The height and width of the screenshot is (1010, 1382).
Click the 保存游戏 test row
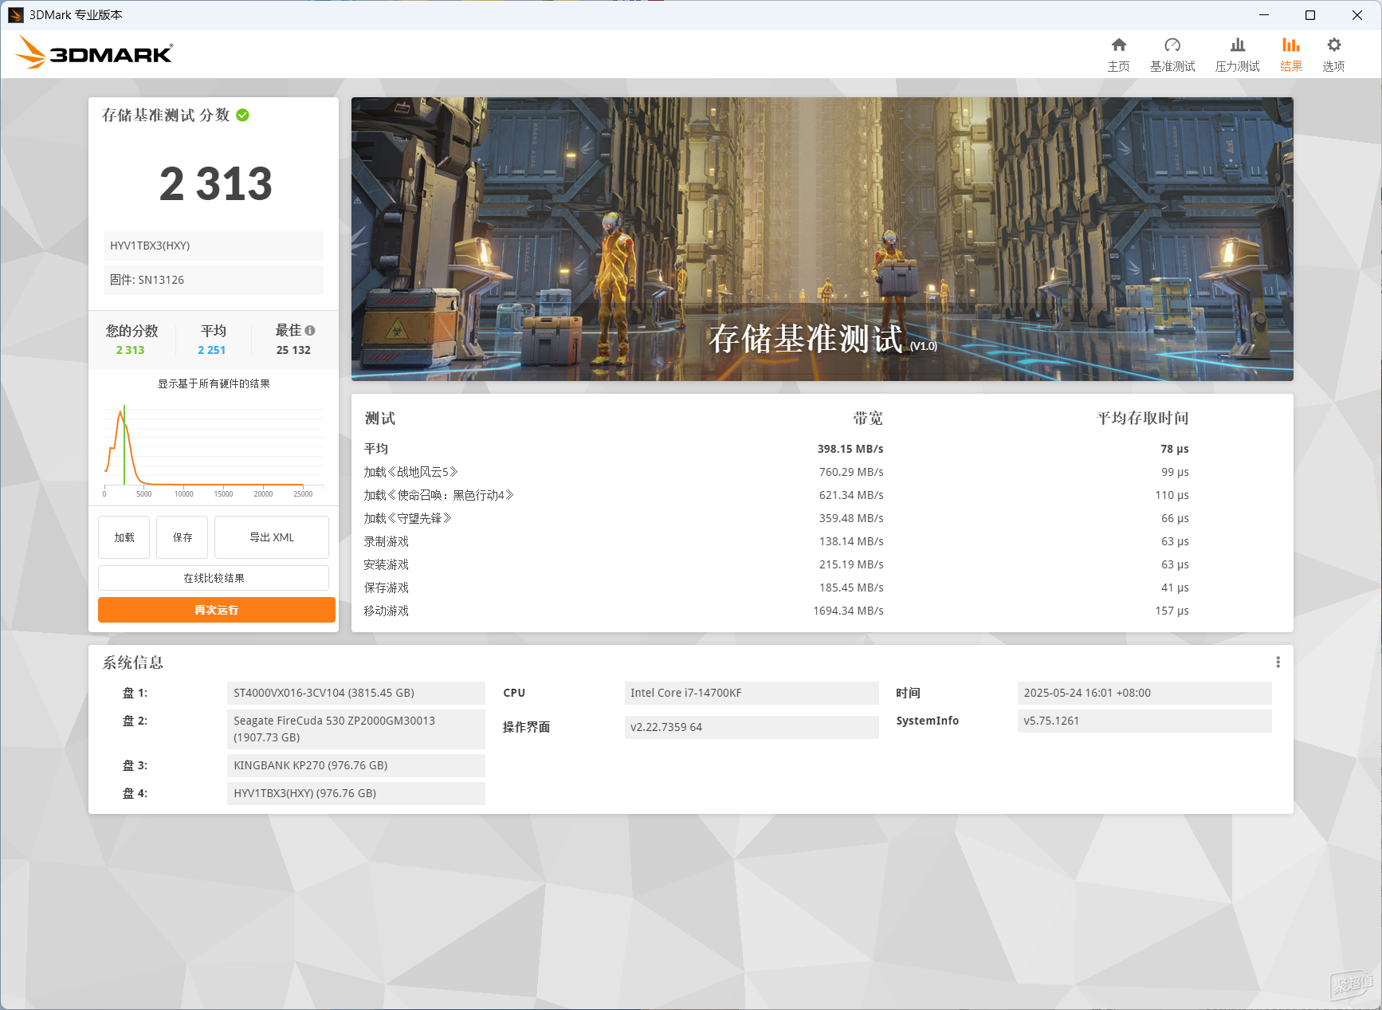tap(823, 588)
